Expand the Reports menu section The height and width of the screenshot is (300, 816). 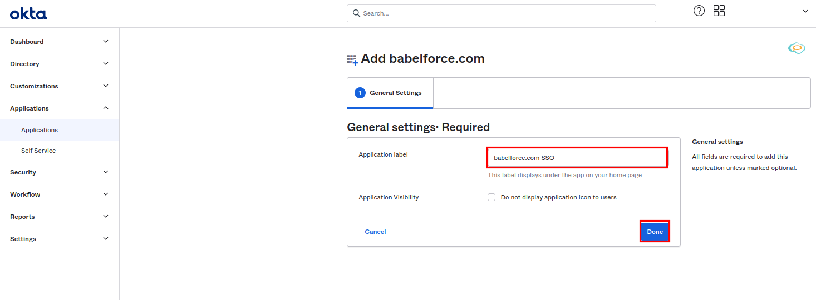click(x=60, y=217)
